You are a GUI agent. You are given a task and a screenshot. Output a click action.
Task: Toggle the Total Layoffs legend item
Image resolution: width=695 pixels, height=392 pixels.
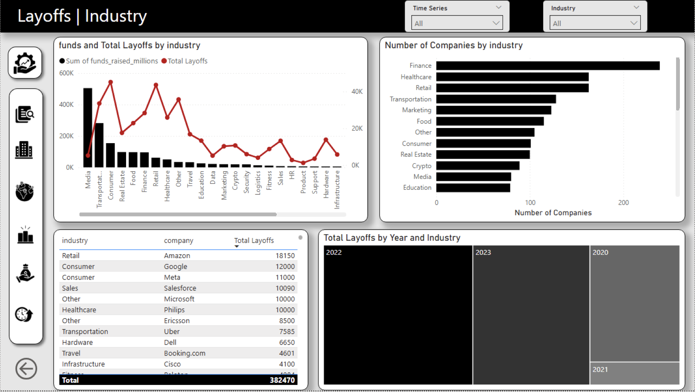click(184, 61)
